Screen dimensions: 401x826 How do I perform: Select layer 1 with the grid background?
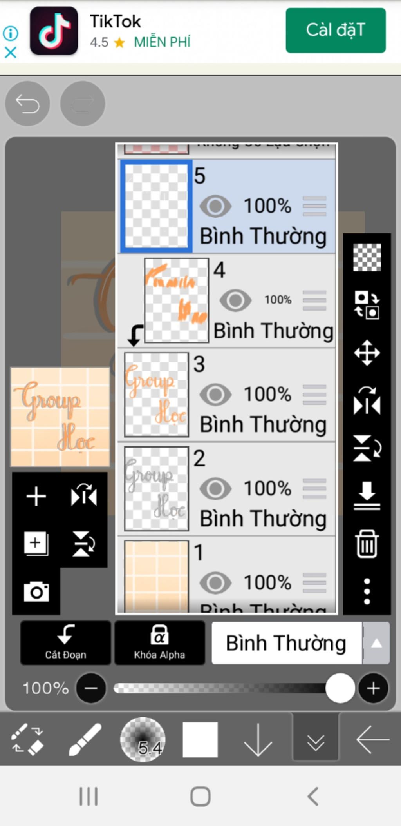[x=227, y=574]
